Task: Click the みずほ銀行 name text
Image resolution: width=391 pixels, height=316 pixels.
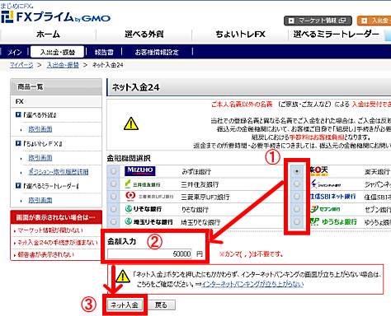Action: coord(196,172)
